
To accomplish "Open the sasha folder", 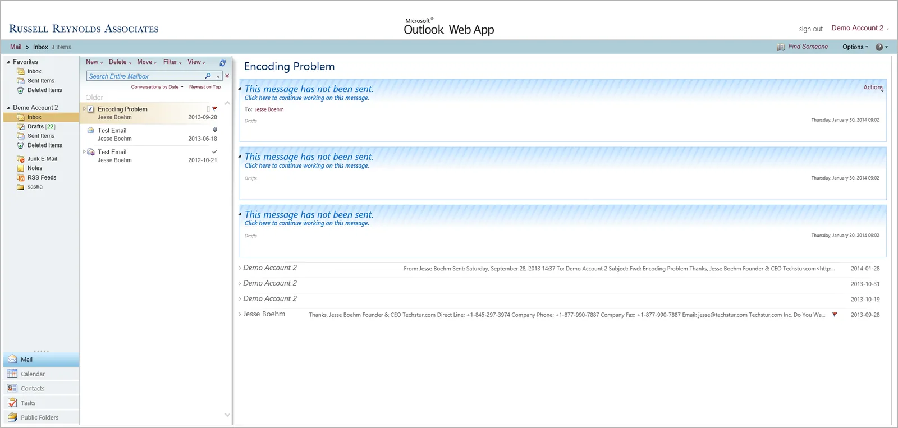I will tap(30, 187).
